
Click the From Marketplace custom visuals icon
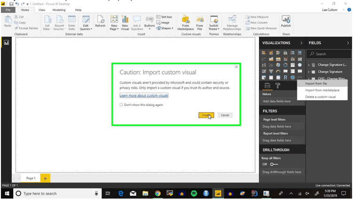pyautogui.click(x=186, y=23)
